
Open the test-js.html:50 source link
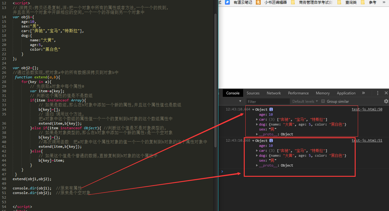tap(367, 109)
